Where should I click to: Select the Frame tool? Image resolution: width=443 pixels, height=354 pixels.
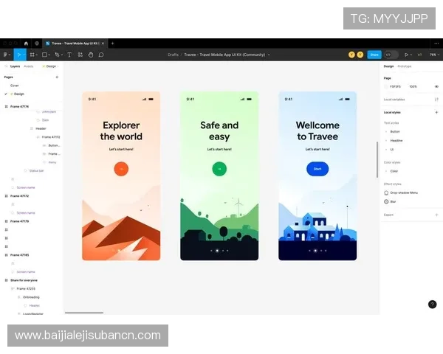point(32,55)
